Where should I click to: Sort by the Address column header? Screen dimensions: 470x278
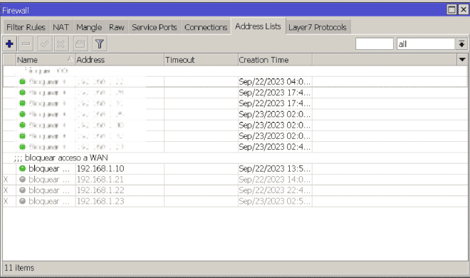click(120, 60)
